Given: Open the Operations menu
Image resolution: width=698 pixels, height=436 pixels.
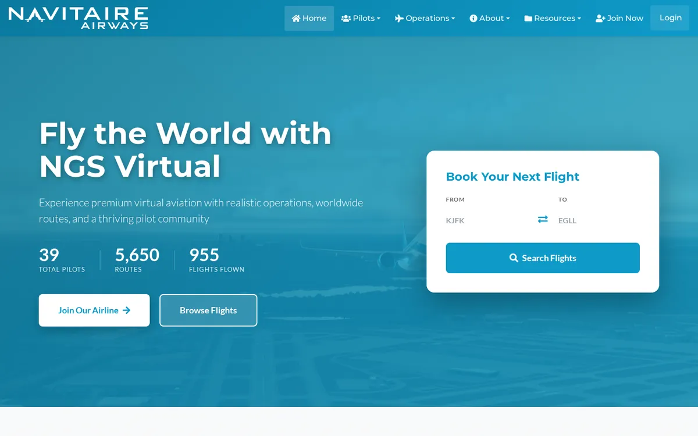Looking at the screenshot, I should (425, 18).
